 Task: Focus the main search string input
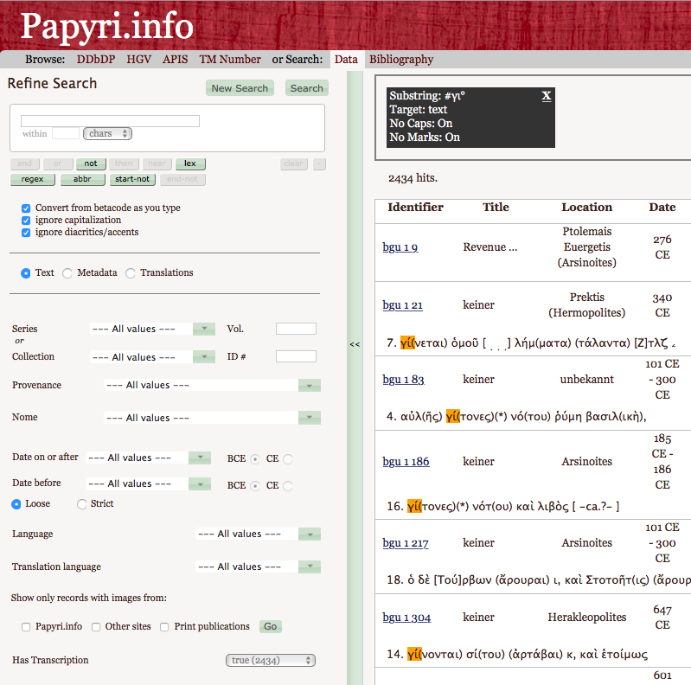110,121
